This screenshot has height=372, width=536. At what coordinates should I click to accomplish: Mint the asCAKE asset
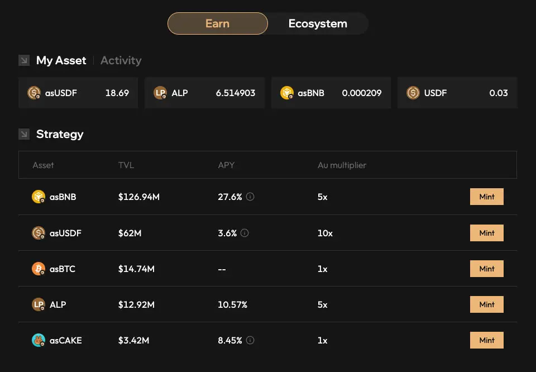[x=486, y=340]
